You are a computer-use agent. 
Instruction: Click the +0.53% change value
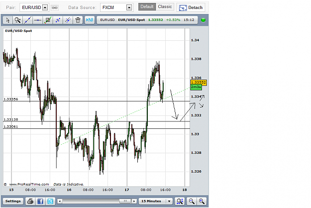[x=173, y=20]
